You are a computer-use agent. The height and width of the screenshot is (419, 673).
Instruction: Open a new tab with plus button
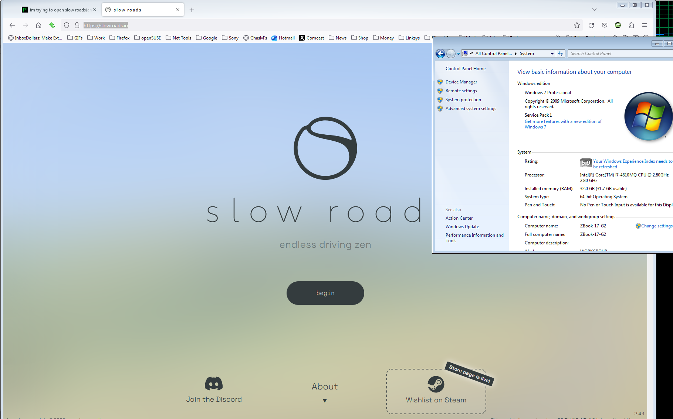(192, 10)
